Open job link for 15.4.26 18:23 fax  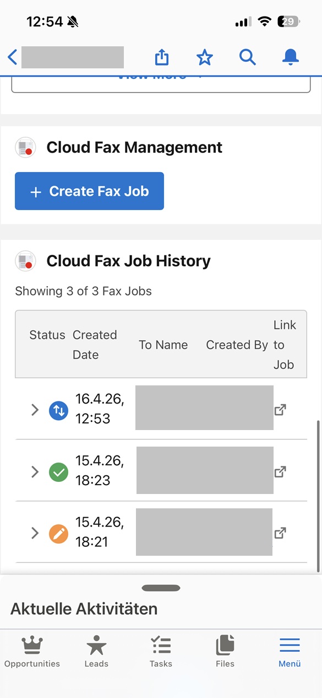(280, 471)
